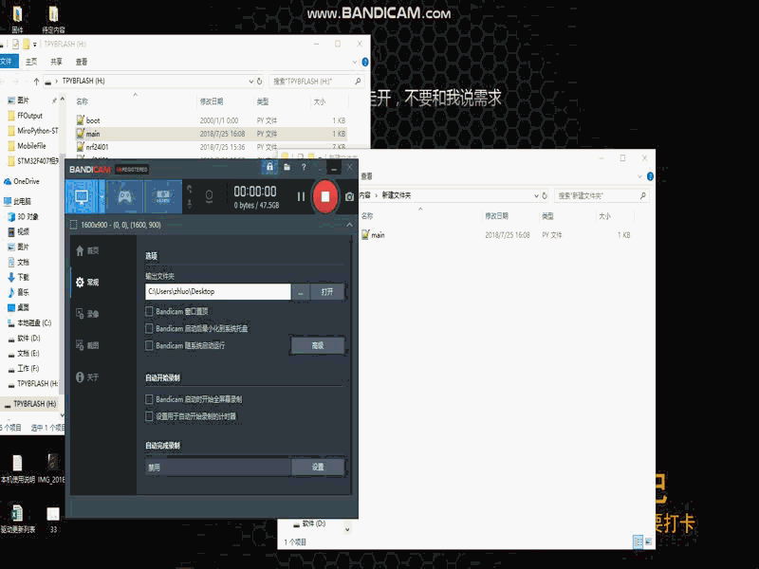The width and height of the screenshot is (759, 569).
Task: Select Bandicam HDMI device recording mode
Action: click(162, 196)
